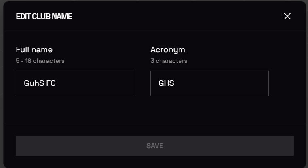
Task: Click the "EDIT CLUB NAME" dialog title
Action: click(x=44, y=17)
